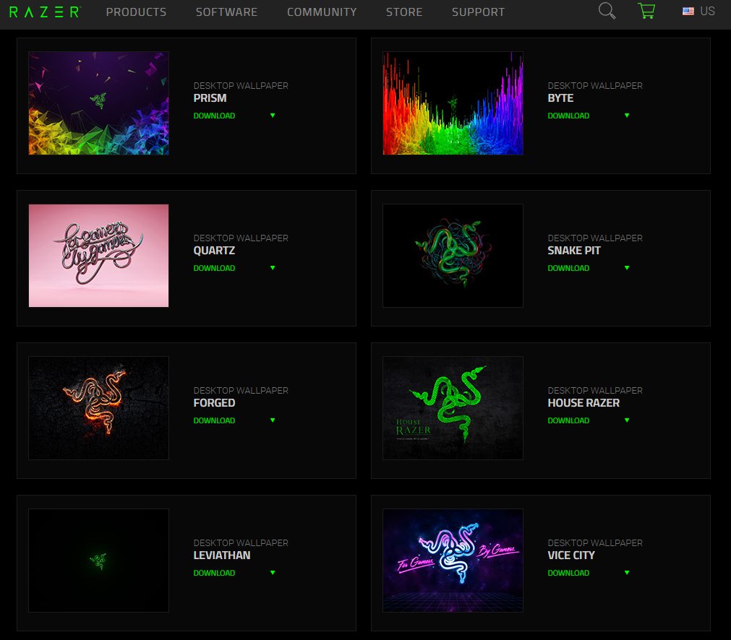731x640 pixels.
Task: Open the SOFTWARE menu
Action: (x=226, y=12)
